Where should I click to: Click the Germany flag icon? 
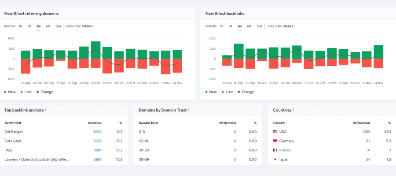tap(275, 141)
